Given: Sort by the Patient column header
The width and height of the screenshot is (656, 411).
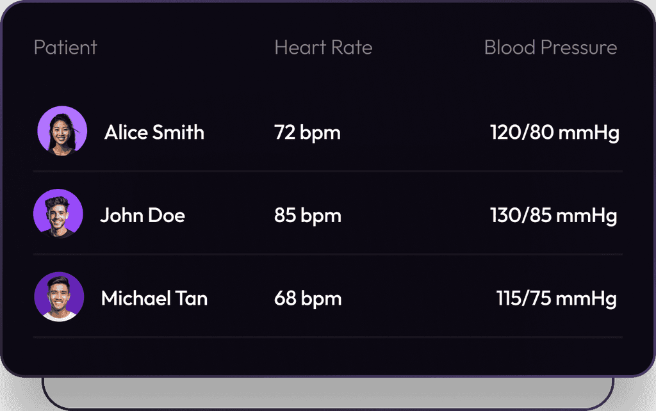Looking at the screenshot, I should tap(65, 47).
